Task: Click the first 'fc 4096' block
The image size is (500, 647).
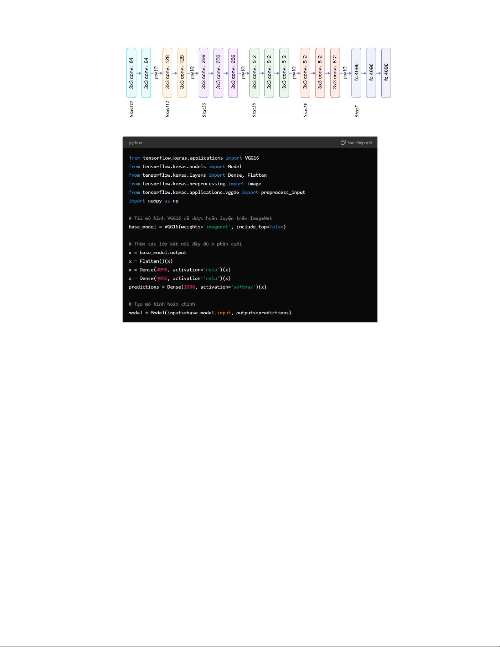Action: 356,73
